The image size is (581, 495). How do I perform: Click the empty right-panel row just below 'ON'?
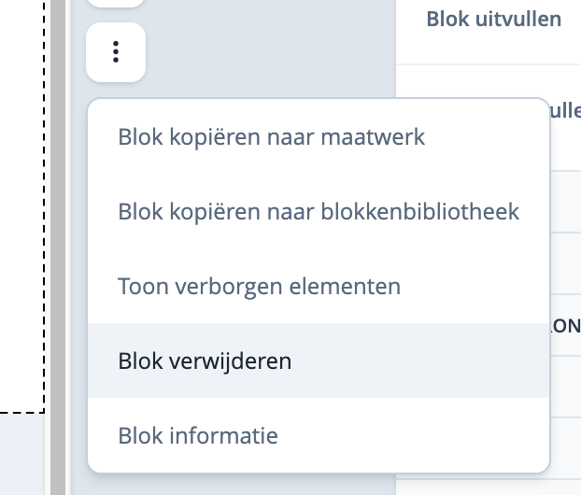pos(564,385)
